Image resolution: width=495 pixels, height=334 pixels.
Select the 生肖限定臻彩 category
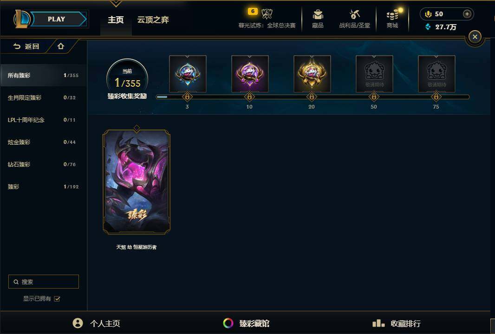coord(43,97)
